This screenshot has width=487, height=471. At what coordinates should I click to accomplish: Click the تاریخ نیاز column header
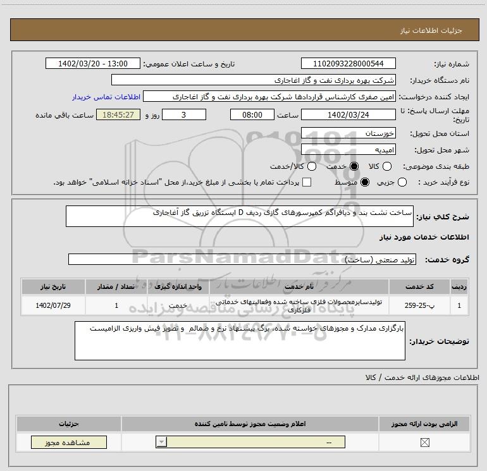53,286
